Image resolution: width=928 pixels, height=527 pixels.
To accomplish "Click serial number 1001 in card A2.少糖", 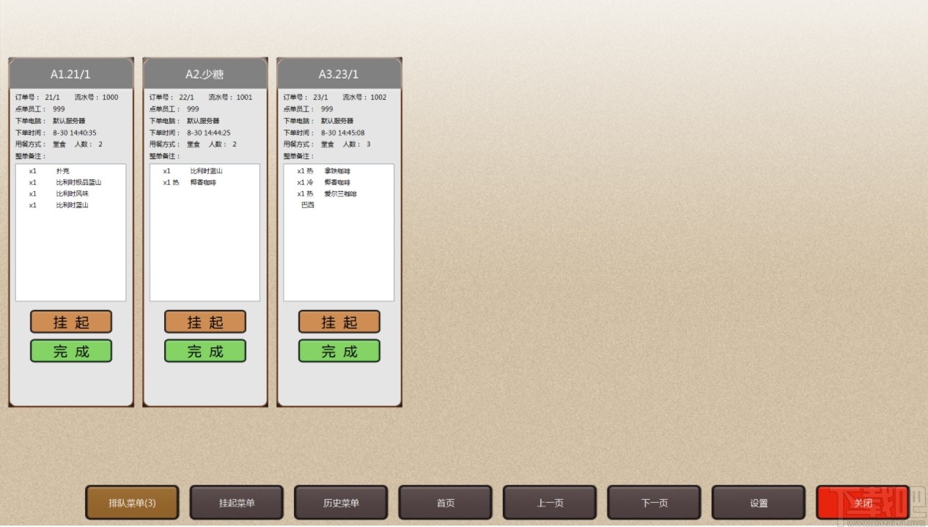I will (244, 97).
